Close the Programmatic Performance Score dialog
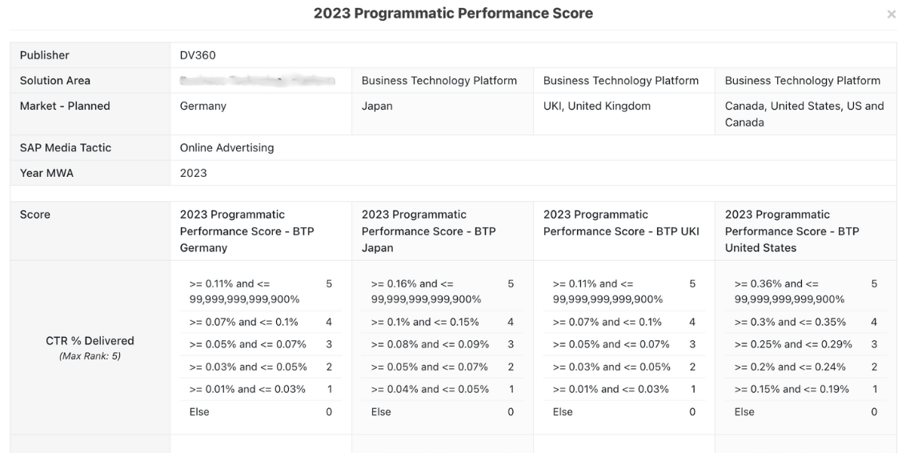Image resolution: width=906 pixels, height=453 pixels. pyautogui.click(x=891, y=15)
